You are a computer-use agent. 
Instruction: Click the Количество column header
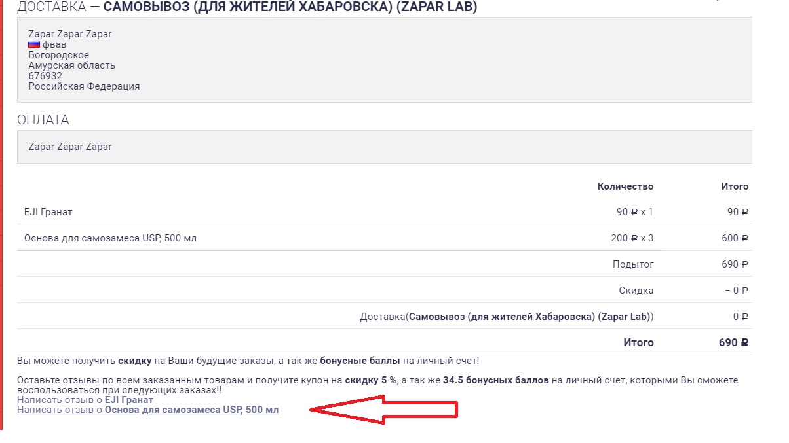[626, 186]
